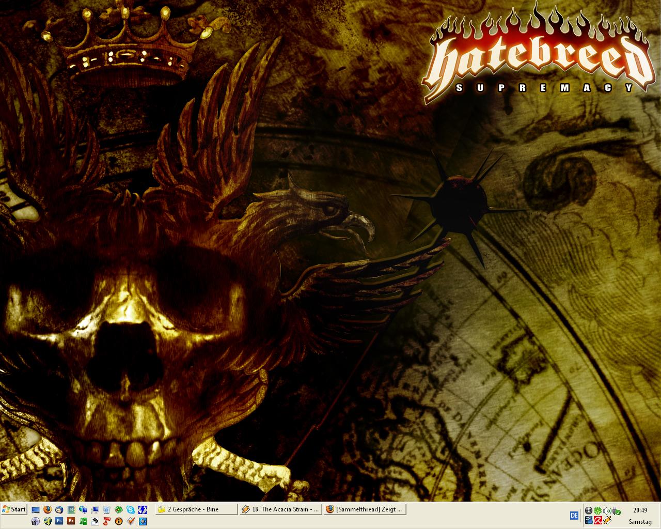Open the game controller quick launch icon
This screenshot has width=661, height=529.
(95, 521)
